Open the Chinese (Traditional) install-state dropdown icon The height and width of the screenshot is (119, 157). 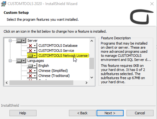tap(32, 75)
